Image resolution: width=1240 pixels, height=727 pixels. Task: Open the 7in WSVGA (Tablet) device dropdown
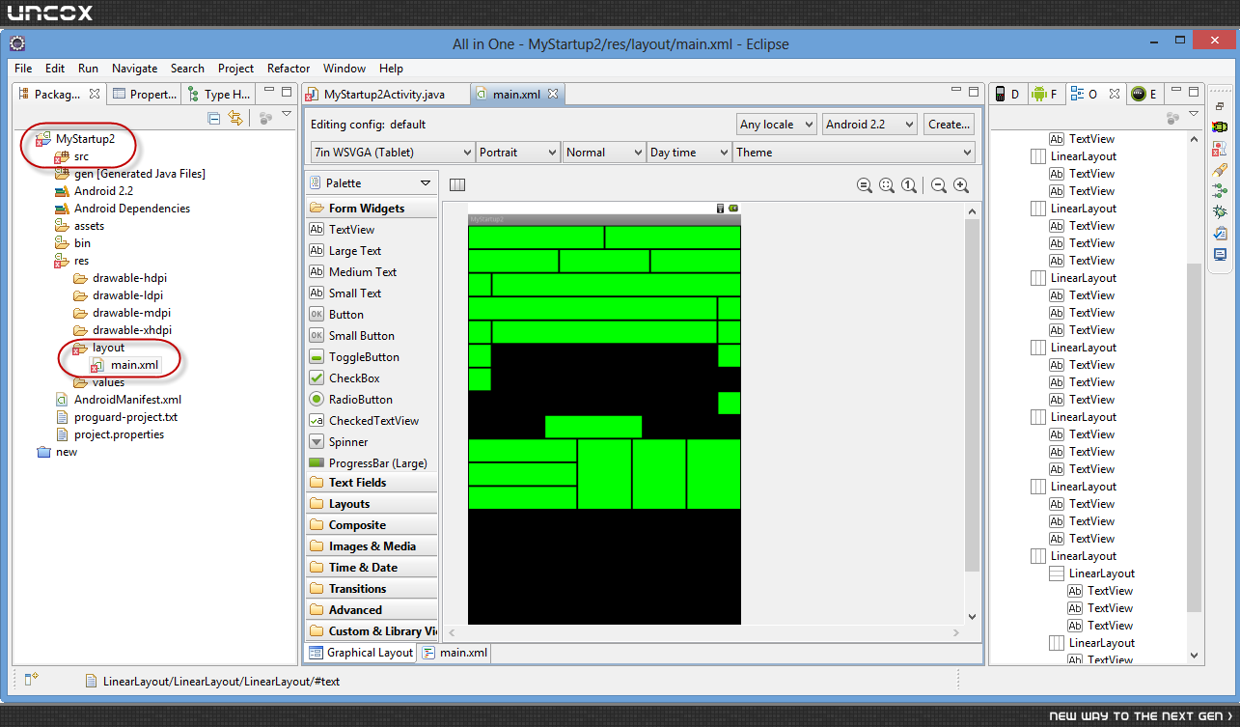click(x=392, y=153)
